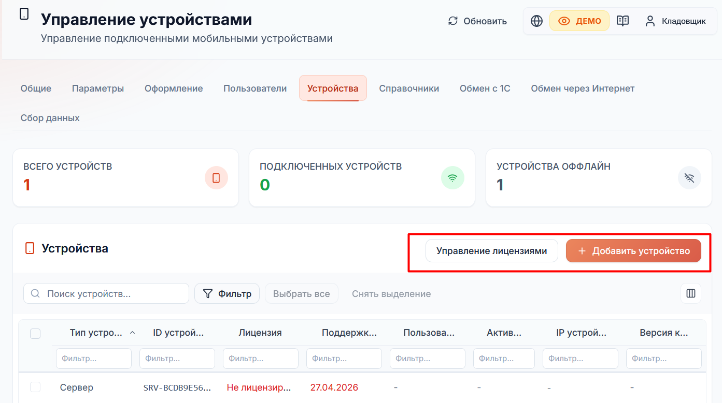The height and width of the screenshot is (403, 722).
Task: Click the SRV-BCDB9E56 device ID cell
Action: click(x=177, y=387)
